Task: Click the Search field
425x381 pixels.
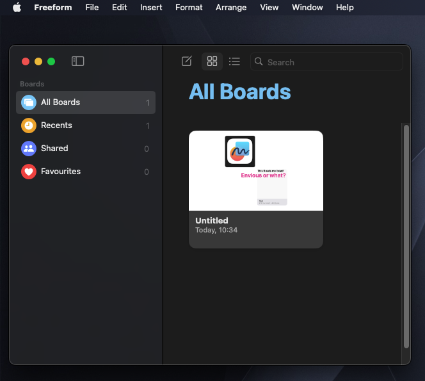Action: click(326, 61)
